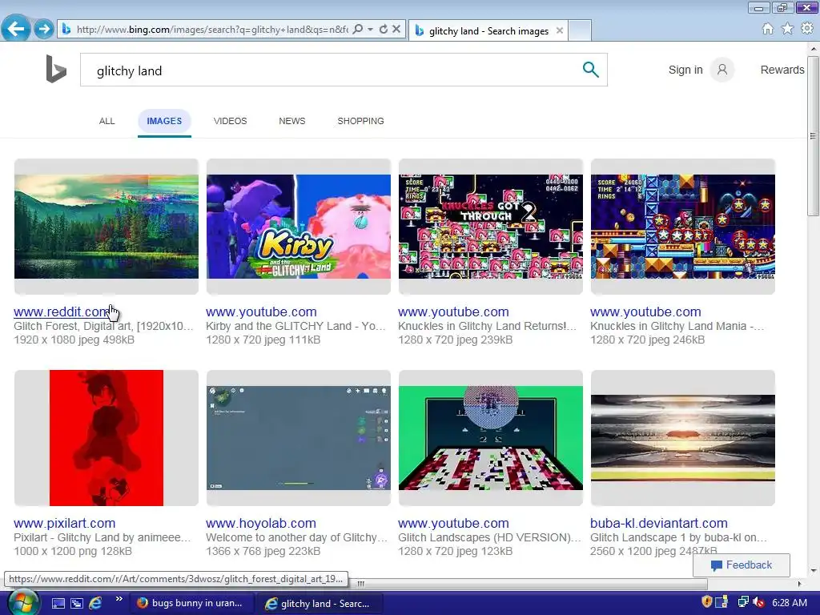This screenshot has height=615, width=820.
Task: Click the www.reddit.com link
Action: 62,312
